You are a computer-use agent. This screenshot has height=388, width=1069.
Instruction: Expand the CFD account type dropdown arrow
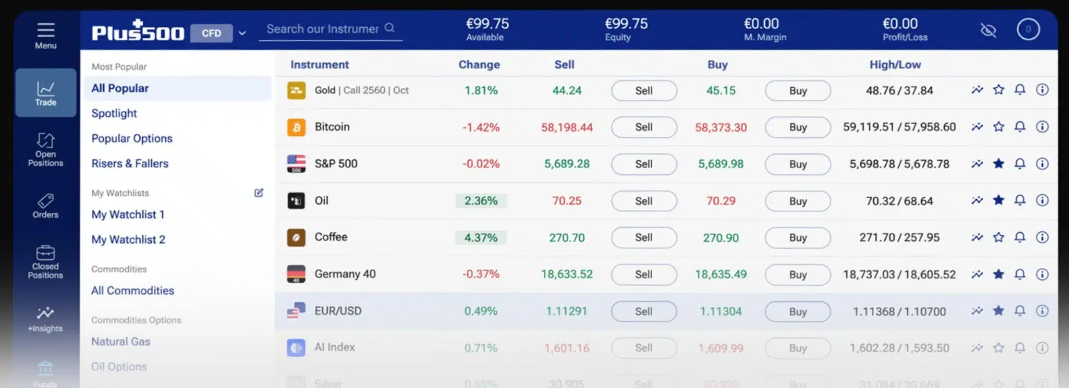pyautogui.click(x=242, y=33)
